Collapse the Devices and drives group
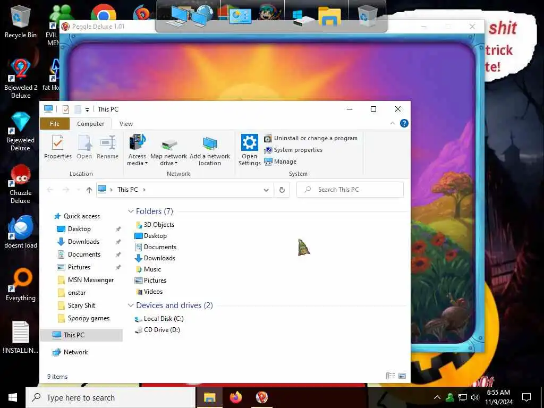Image resolution: width=544 pixels, height=408 pixels. click(x=131, y=305)
